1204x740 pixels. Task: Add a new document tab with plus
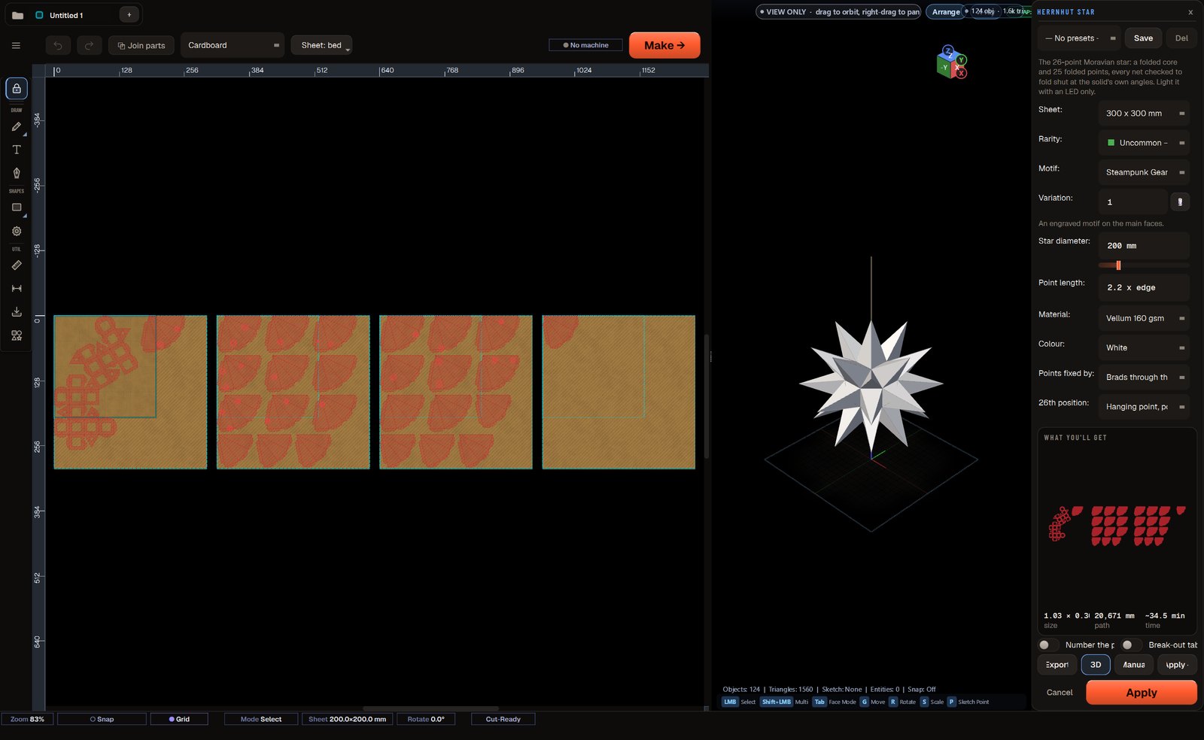[x=129, y=15]
